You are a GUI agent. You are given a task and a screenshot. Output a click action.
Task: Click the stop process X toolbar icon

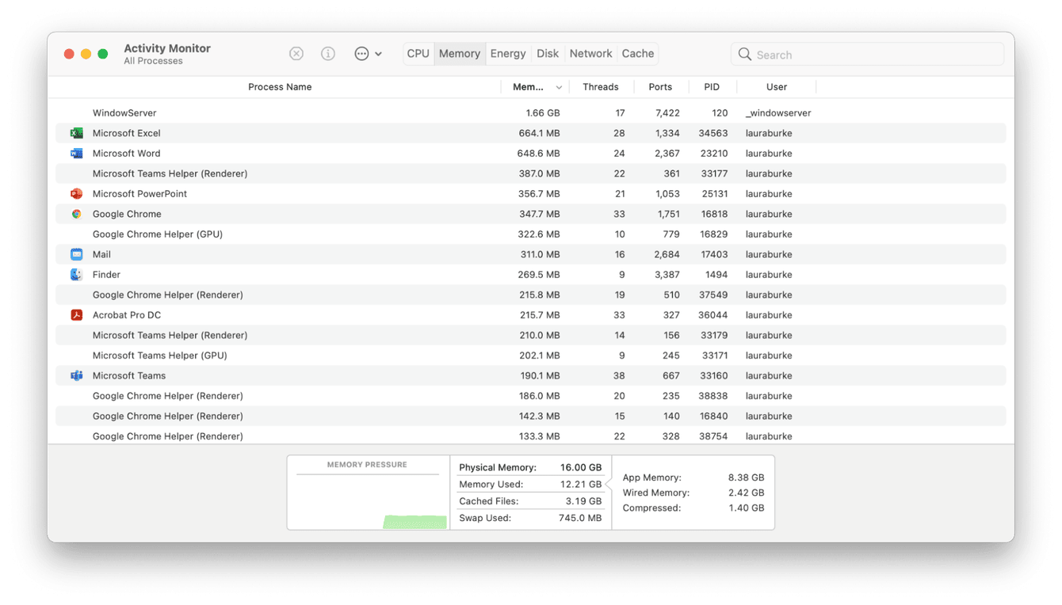(x=296, y=53)
